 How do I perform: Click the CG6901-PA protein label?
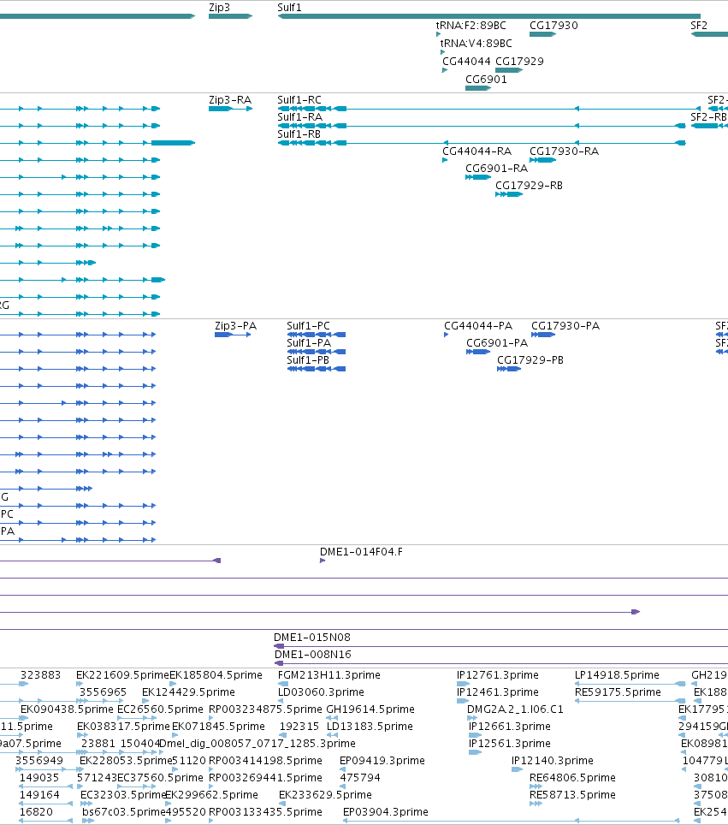pyautogui.click(x=497, y=343)
